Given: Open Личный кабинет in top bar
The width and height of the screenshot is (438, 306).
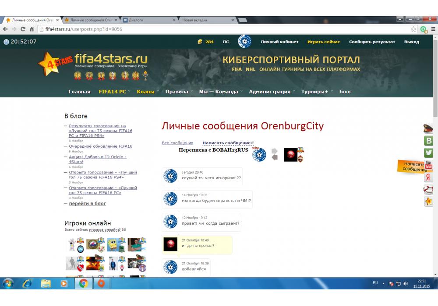Looking at the screenshot, I should point(279,42).
